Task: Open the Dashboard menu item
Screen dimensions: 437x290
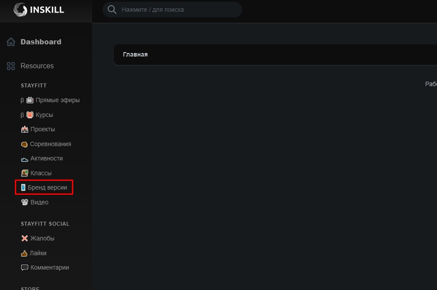Action: pyautogui.click(x=41, y=42)
